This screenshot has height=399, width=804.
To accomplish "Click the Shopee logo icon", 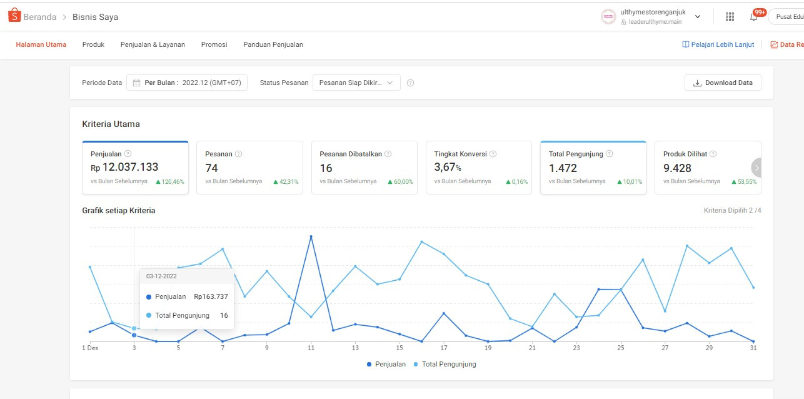I will click(14, 16).
